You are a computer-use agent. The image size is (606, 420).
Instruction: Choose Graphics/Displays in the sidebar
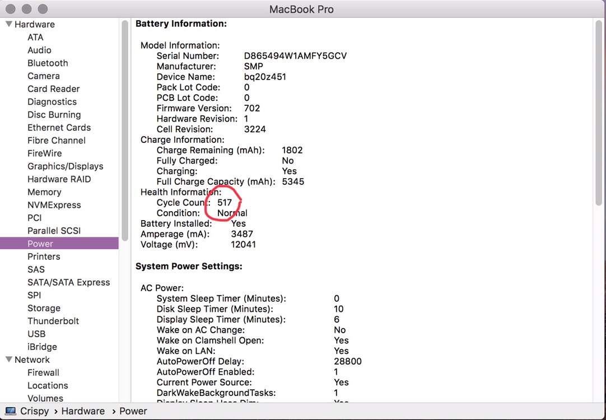click(65, 166)
